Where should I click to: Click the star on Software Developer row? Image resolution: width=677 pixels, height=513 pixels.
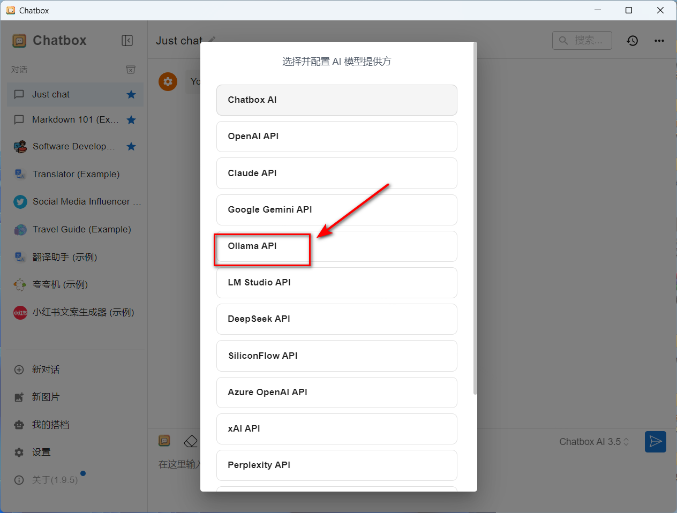click(131, 146)
